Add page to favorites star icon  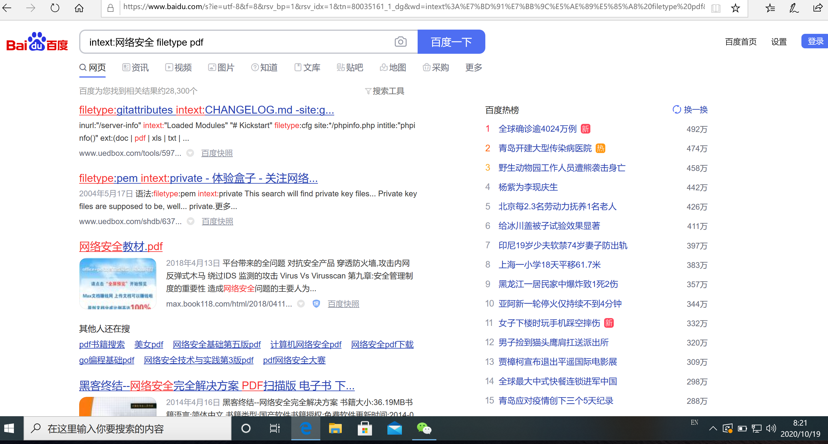[x=735, y=8]
